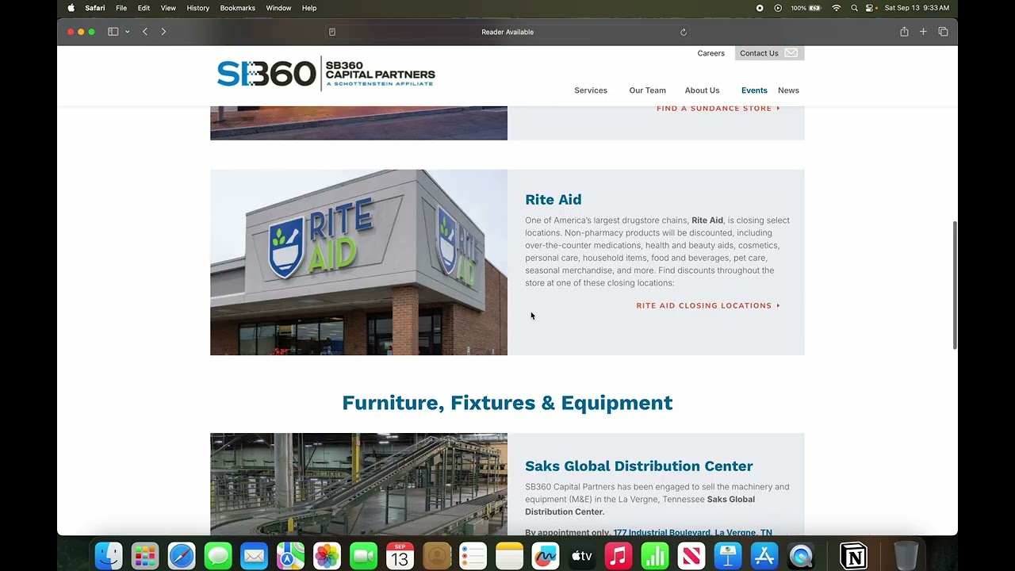Screen dimensions: 1015x571
Task: Click the Rite Aid storefront photo
Action: [x=358, y=263]
